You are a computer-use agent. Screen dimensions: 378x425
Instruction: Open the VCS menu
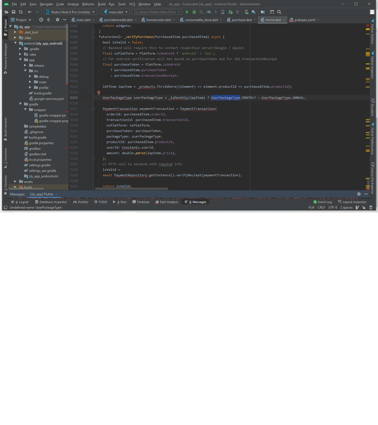pyautogui.click(x=132, y=4)
